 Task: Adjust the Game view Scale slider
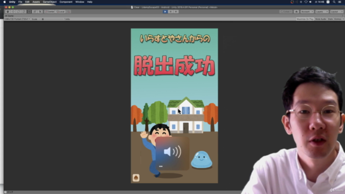pos(51,19)
